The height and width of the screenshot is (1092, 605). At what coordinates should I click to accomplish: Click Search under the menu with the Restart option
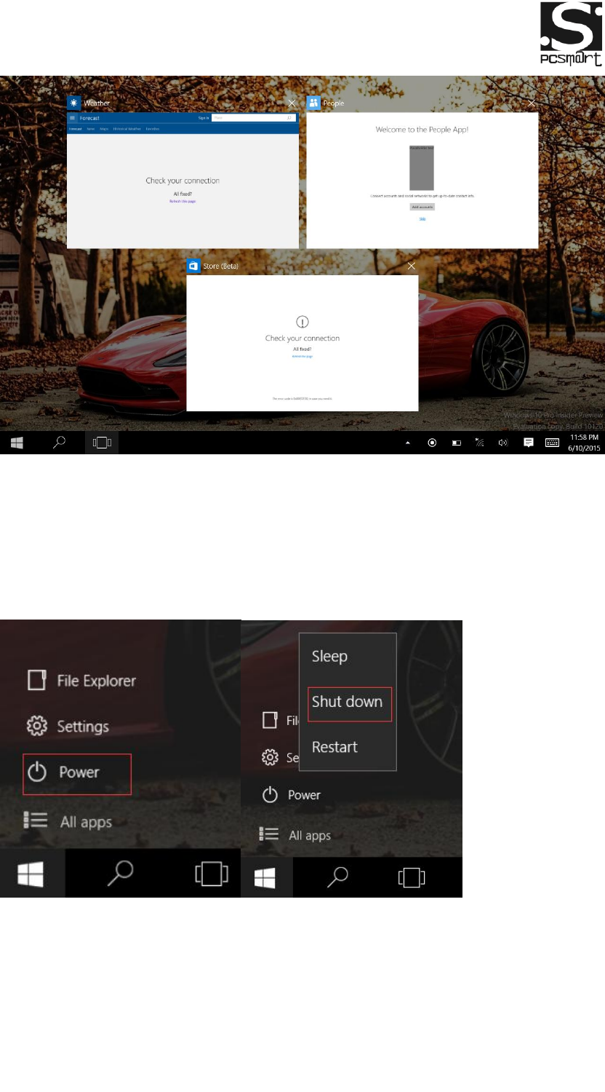[x=338, y=879]
